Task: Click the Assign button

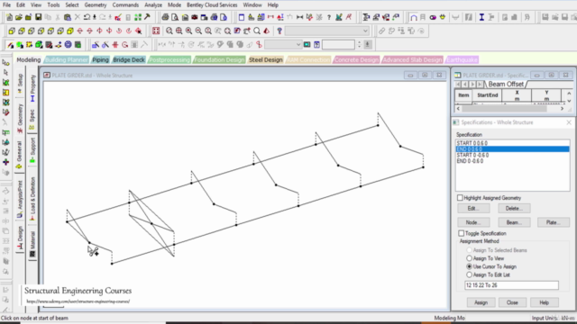Action: point(481,302)
